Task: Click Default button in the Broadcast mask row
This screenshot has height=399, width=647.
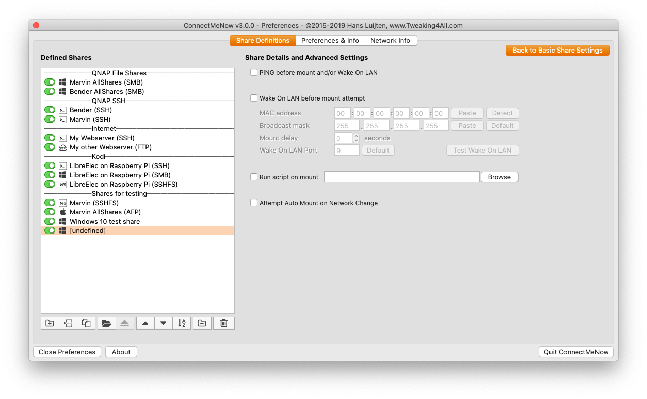Action: (x=503, y=125)
